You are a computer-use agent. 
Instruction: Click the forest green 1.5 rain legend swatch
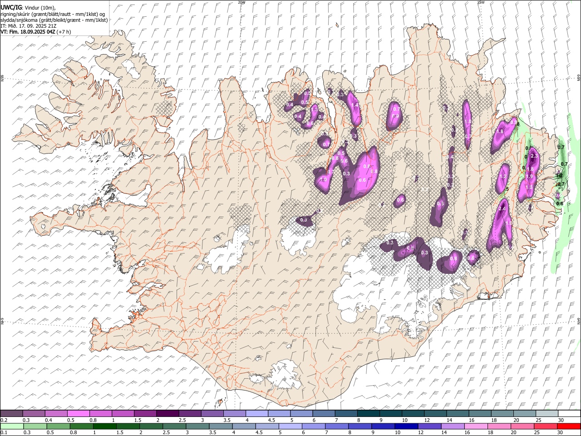(x=128, y=426)
